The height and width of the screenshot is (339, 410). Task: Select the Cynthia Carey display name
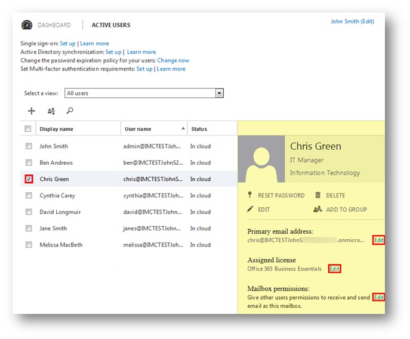[57, 196]
